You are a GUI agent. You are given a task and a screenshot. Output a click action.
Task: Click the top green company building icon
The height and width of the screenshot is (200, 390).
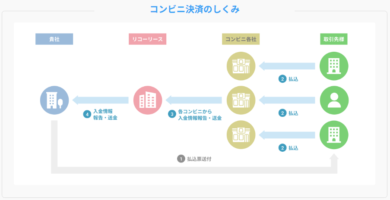pos(334,66)
